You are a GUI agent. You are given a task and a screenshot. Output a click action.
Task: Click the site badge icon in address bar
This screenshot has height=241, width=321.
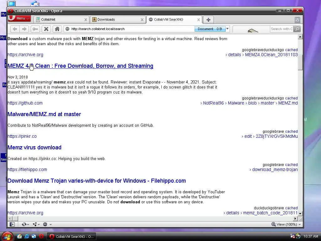pyautogui.click(x=67, y=29)
